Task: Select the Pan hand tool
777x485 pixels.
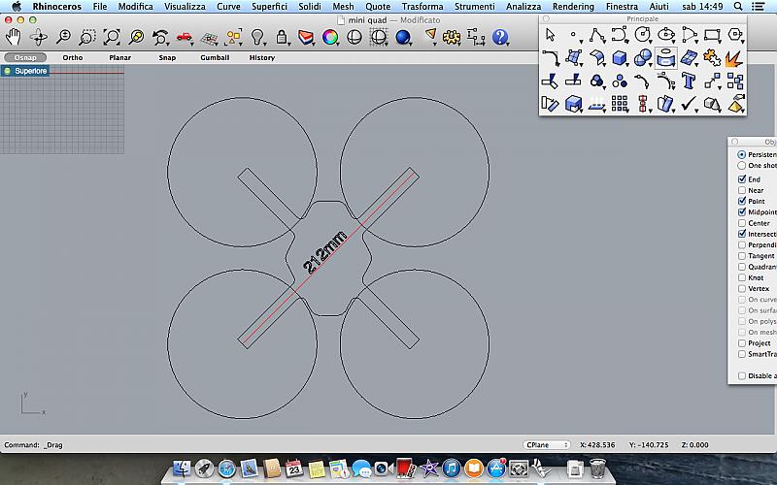Action: [14, 38]
